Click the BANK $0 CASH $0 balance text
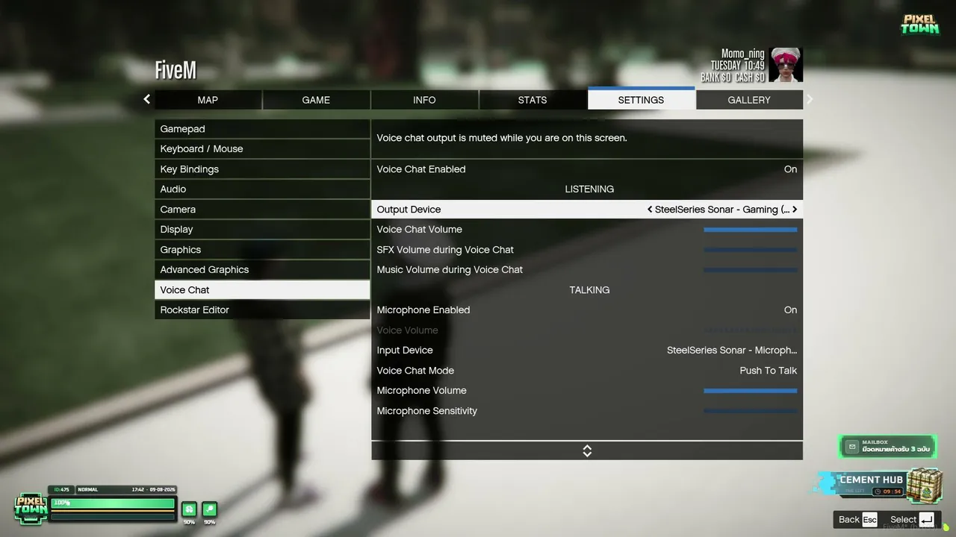Image resolution: width=956 pixels, height=537 pixels. pyautogui.click(x=733, y=78)
